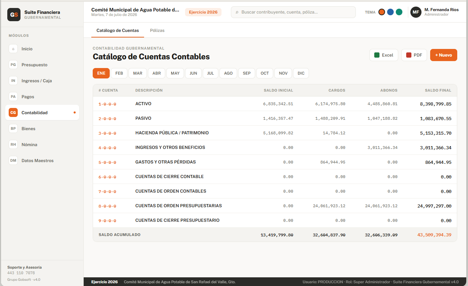
Task: Select the MAY month filter
Action: [175, 73]
